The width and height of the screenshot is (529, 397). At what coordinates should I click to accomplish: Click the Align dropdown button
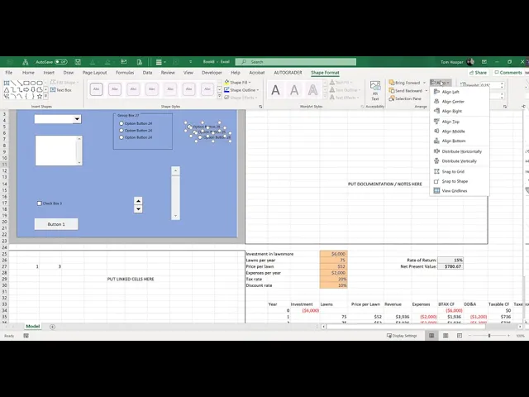click(441, 83)
